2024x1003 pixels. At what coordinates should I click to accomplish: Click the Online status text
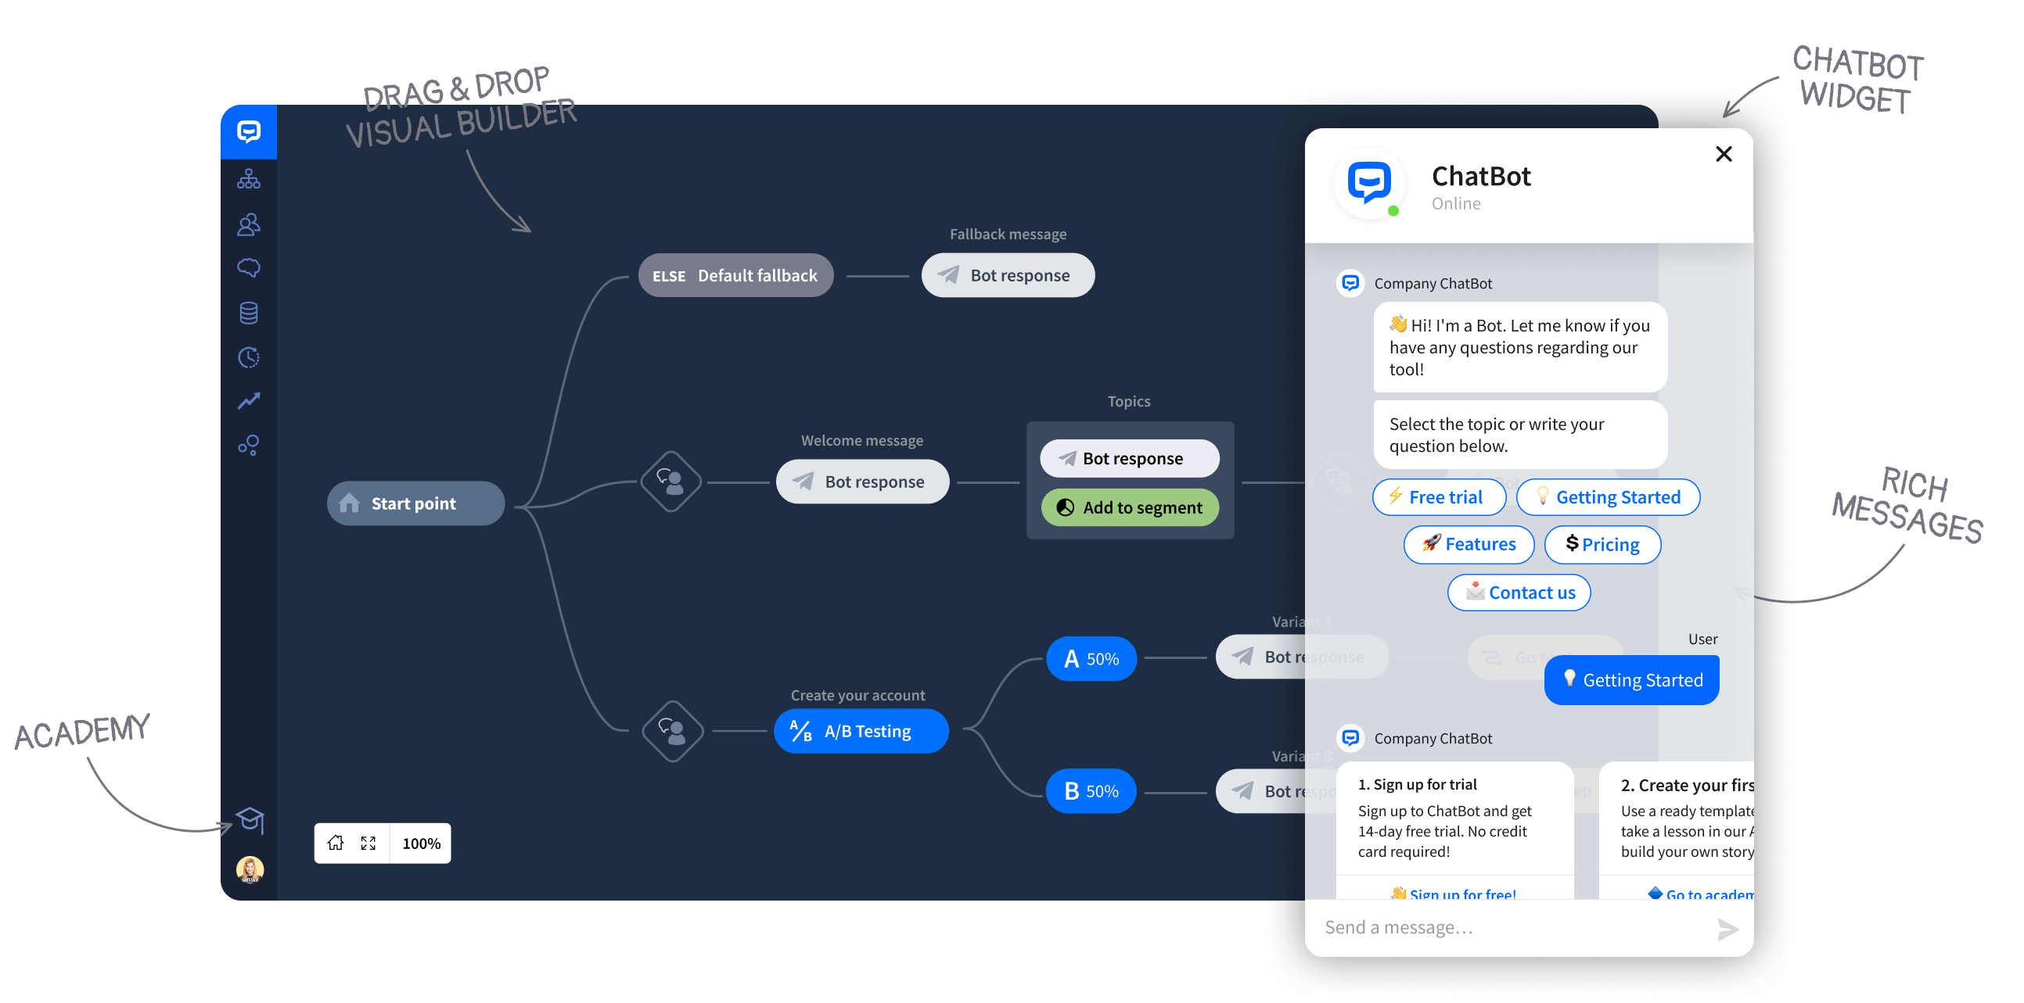click(1455, 203)
